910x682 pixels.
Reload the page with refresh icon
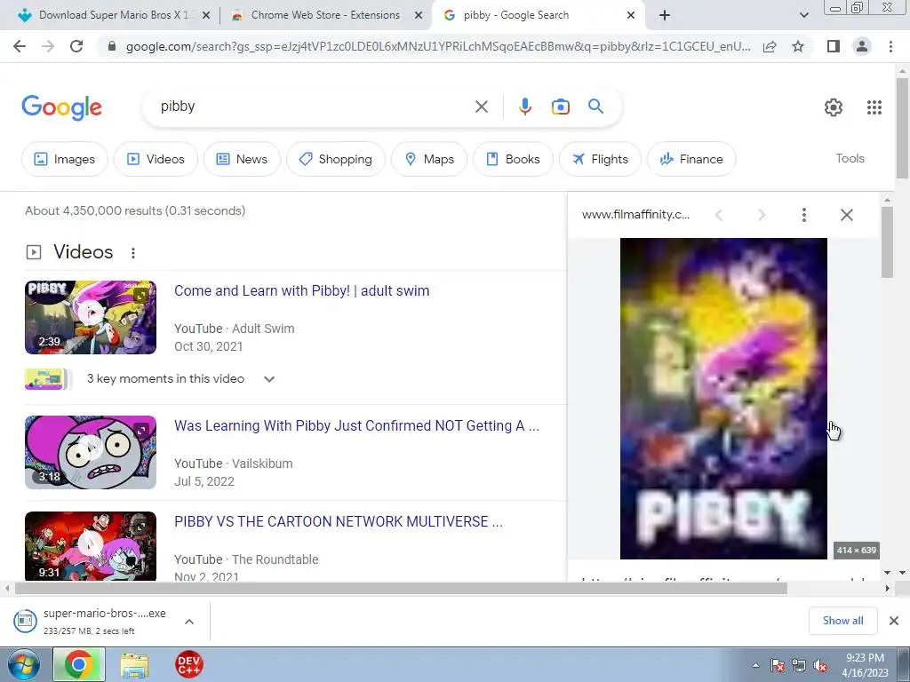(76, 46)
